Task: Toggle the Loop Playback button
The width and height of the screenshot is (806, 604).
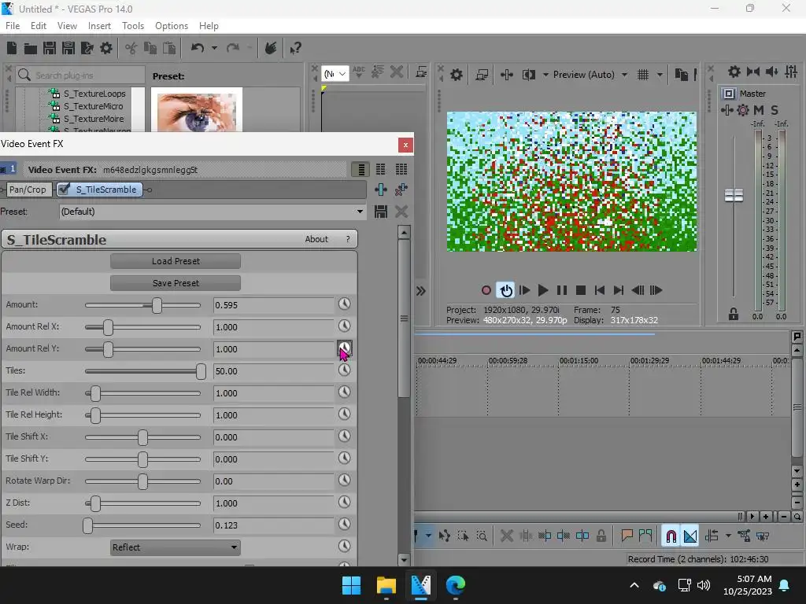Action: click(x=506, y=291)
